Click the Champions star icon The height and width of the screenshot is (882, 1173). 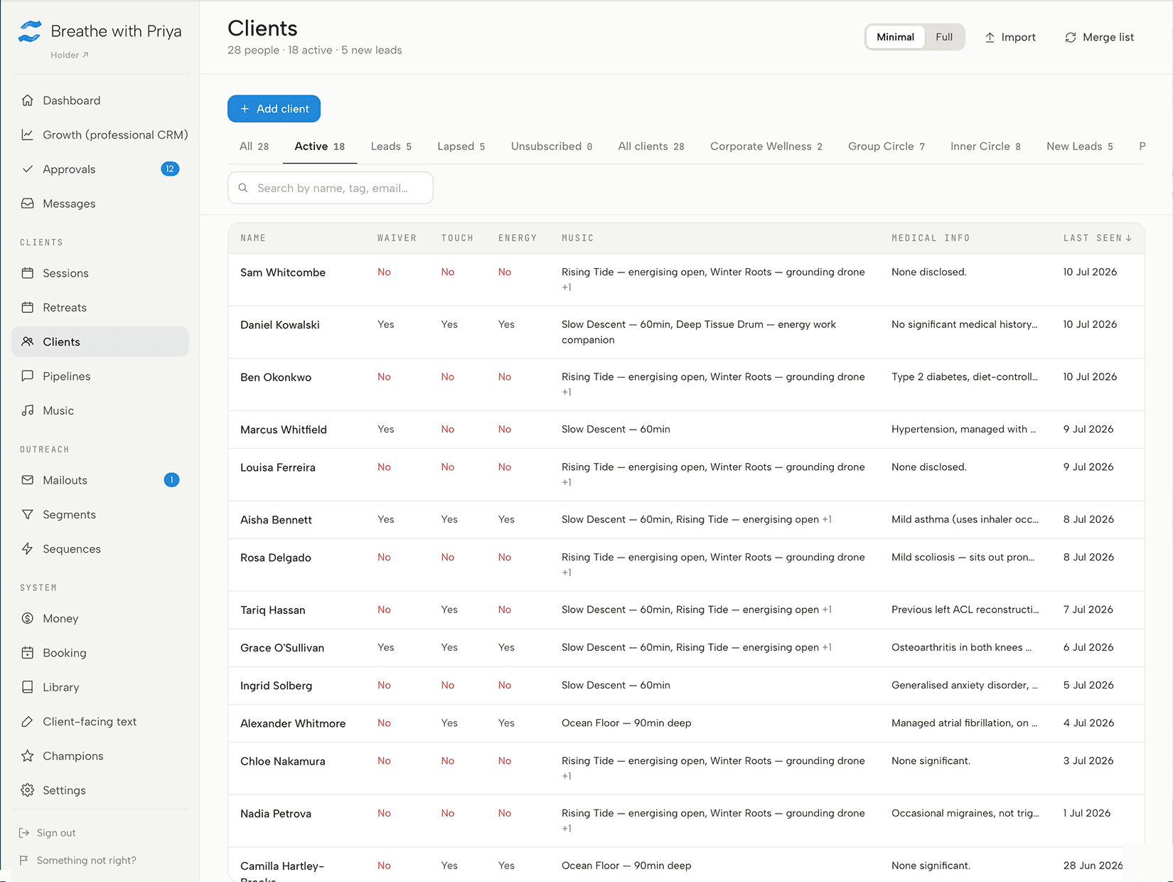tap(28, 755)
